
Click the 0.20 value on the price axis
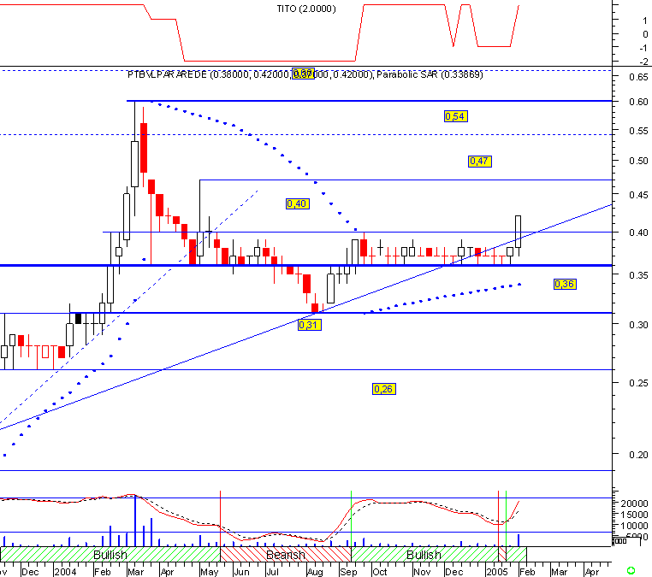pos(638,455)
